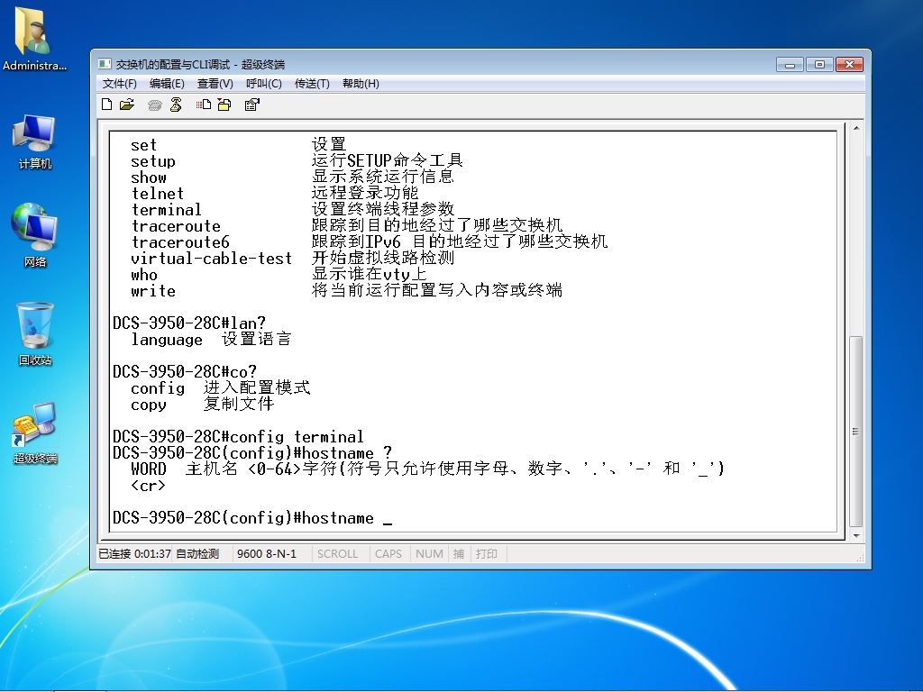Click the vertical scrollbar thumb

click(x=856, y=432)
